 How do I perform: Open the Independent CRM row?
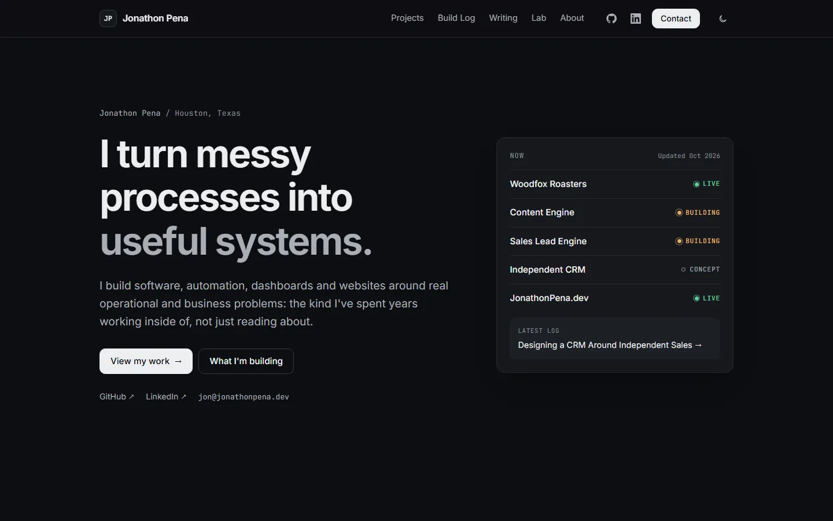click(615, 270)
